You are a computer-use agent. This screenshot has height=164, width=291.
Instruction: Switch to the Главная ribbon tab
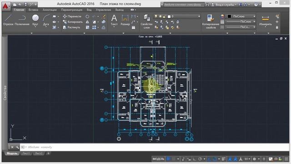point(19,10)
